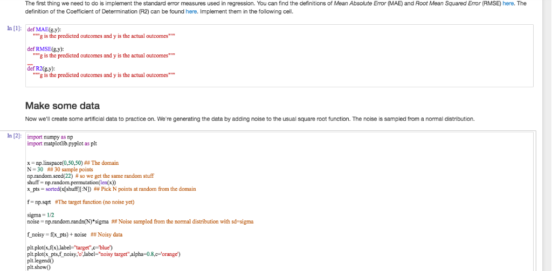Image resolution: width=552 pixels, height=271 pixels.
Task: Click the plt.plot line with label "target"
Action: click(70, 248)
